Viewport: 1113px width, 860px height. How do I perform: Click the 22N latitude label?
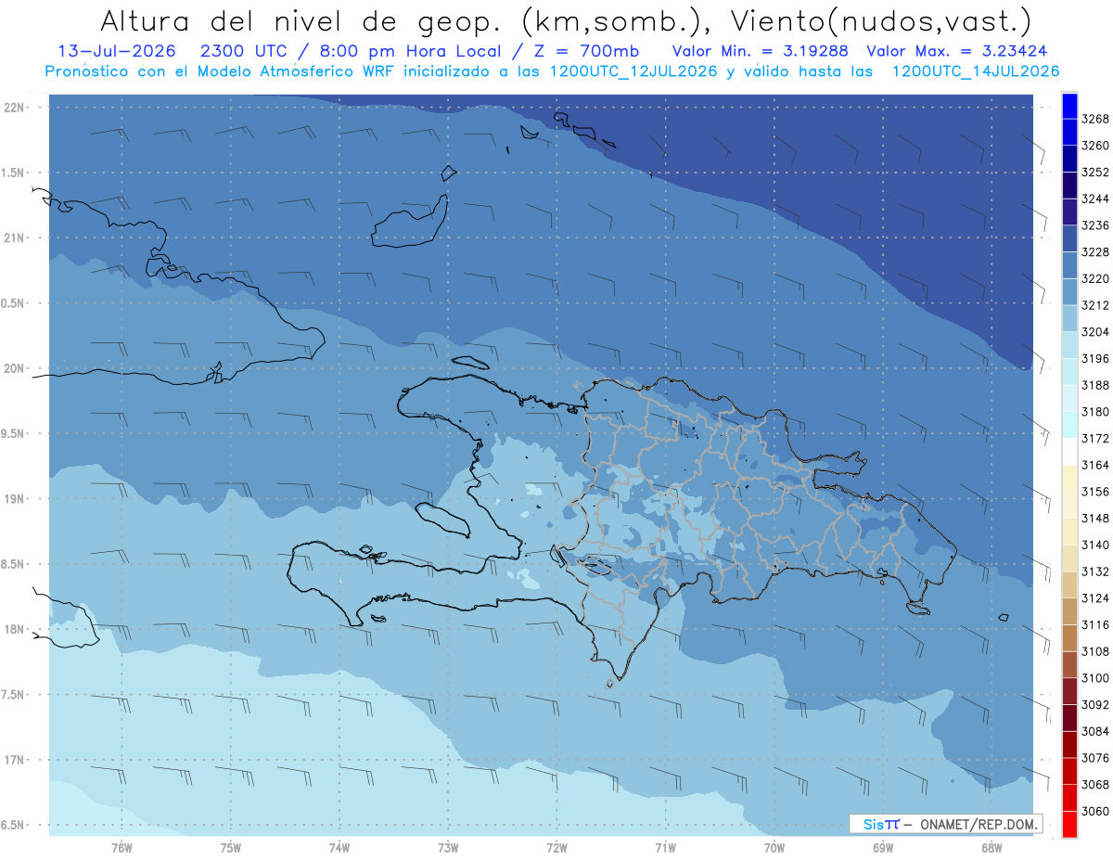(x=13, y=108)
